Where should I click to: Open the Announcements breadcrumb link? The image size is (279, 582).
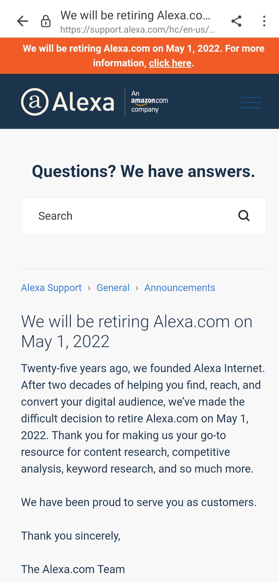pyautogui.click(x=180, y=288)
